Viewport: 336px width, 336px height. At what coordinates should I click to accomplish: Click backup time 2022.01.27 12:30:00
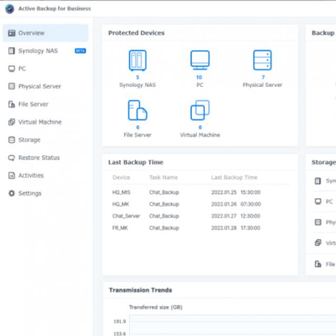236,216
